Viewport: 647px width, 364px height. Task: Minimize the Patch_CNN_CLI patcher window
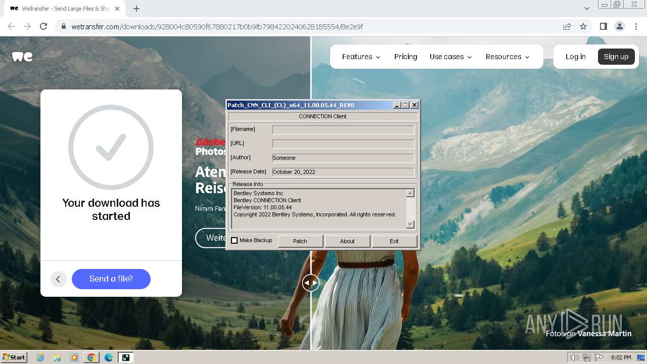pyautogui.click(x=397, y=105)
